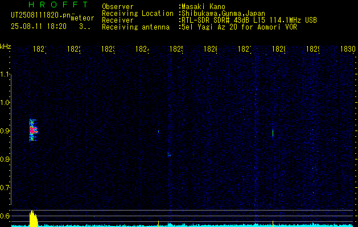
Task: Click the 1825 time axis label
Action: (x=176, y=49)
